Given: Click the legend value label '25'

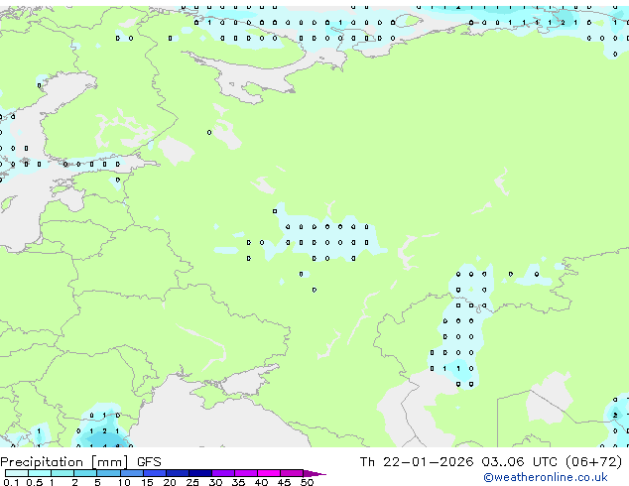Looking at the screenshot, I should pyautogui.click(x=192, y=482).
